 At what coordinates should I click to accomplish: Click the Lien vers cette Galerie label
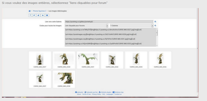[54, 22]
